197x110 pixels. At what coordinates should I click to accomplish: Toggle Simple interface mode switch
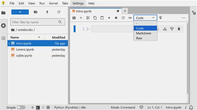[21, 107]
